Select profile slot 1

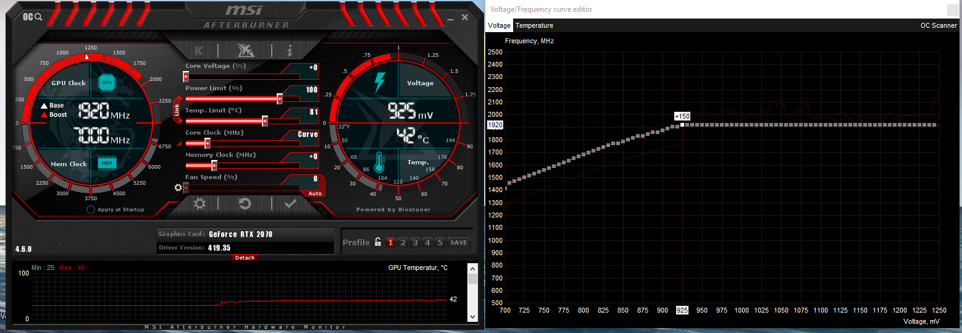(x=390, y=242)
